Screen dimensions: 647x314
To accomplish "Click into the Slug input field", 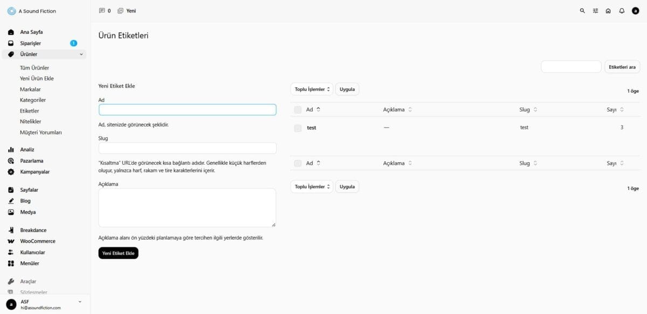I will coord(187,148).
